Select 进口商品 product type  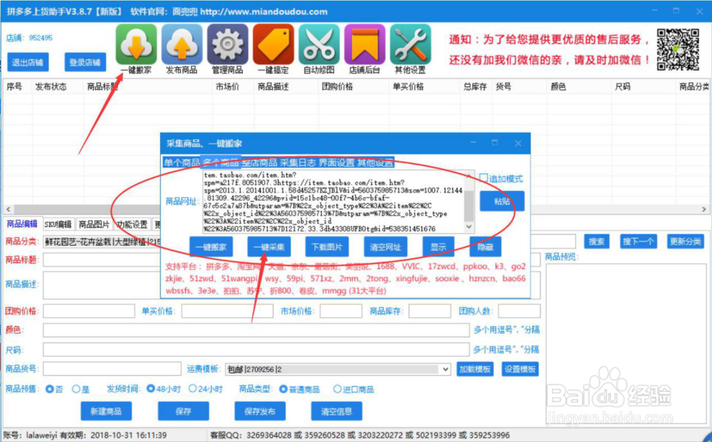click(x=337, y=389)
